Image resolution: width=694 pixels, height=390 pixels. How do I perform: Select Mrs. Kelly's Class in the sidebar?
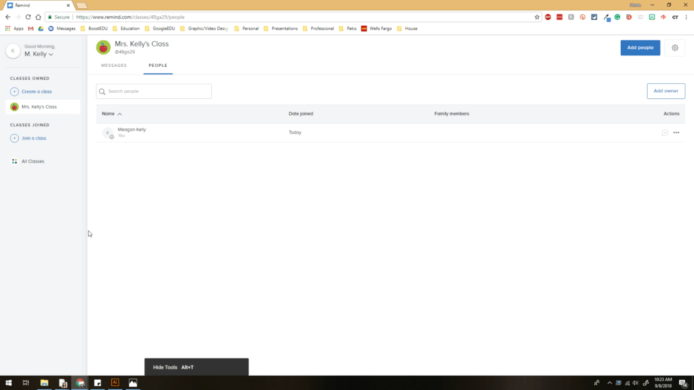click(43, 107)
